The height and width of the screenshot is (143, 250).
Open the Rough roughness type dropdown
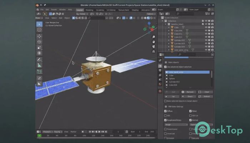pyautogui.click(x=176, y=125)
